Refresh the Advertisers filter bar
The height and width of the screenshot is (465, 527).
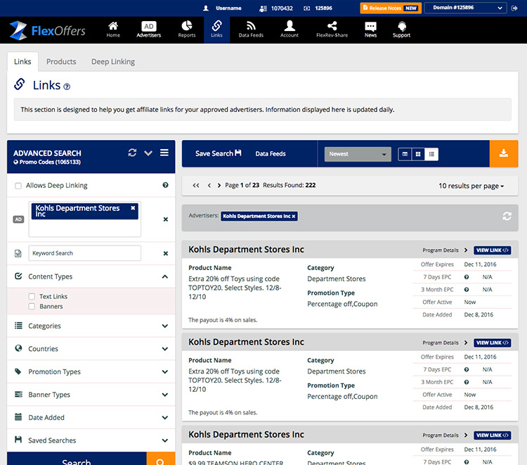pyautogui.click(x=507, y=216)
